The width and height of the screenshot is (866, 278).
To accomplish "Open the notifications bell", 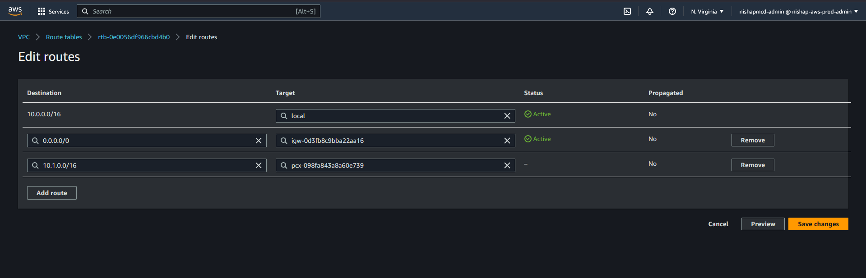I will tap(649, 11).
